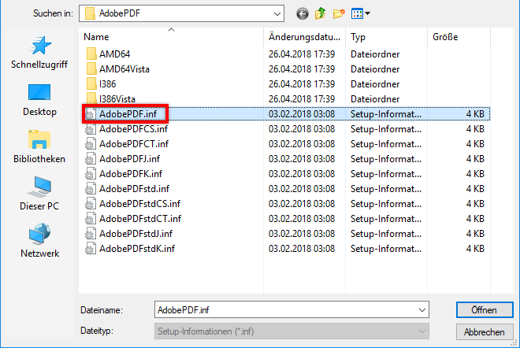Click the Öffnen button
This screenshot has height=348, width=520.
pos(485,310)
